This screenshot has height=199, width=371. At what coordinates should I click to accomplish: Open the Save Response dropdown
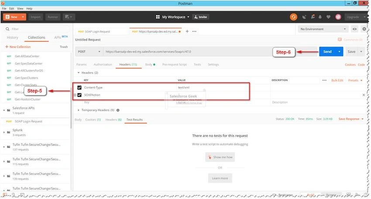(x=351, y=119)
